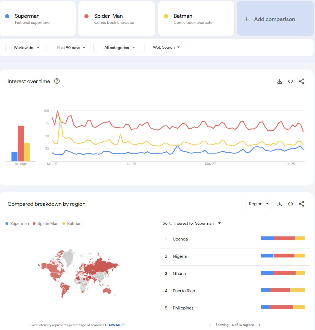Select Nigeria region row
The image size is (315, 330).
(235, 256)
